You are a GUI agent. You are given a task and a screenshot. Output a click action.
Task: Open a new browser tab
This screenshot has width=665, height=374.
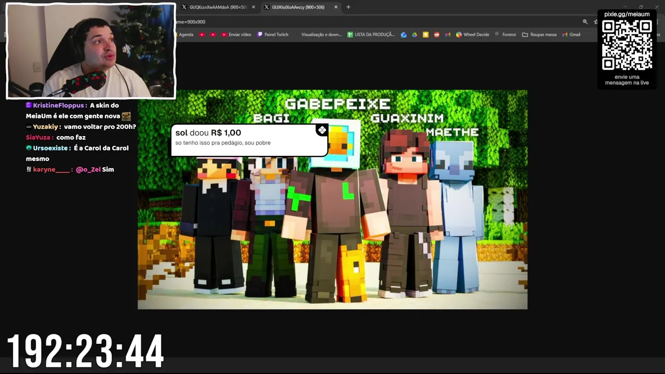pos(348,7)
